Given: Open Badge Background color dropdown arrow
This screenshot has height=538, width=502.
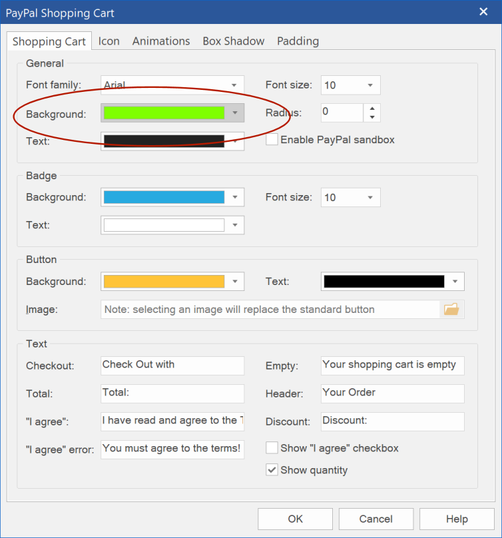Looking at the screenshot, I should (235, 197).
